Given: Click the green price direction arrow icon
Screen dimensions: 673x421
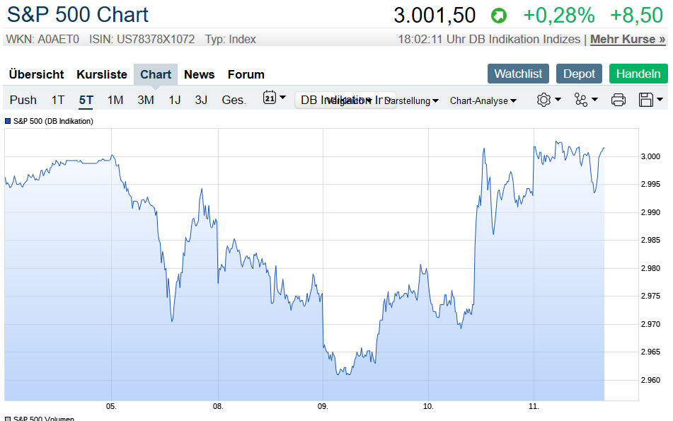Looking at the screenshot, I should 499,16.
